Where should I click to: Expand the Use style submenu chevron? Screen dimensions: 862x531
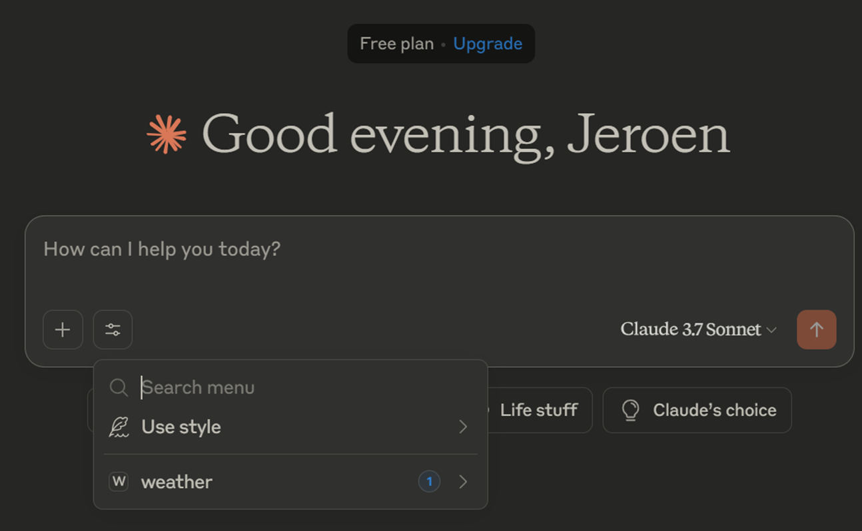[463, 427]
